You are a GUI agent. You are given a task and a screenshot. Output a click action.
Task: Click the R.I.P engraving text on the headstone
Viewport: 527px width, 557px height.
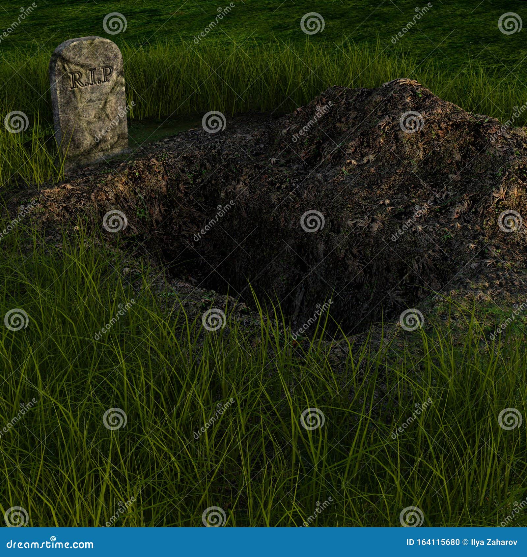pyautogui.click(x=90, y=76)
